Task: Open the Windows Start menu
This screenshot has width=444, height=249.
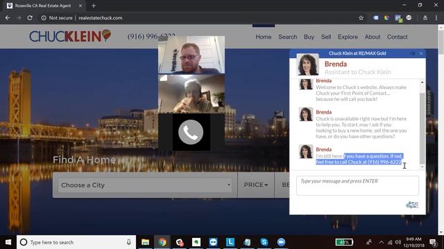Action: [8, 242]
